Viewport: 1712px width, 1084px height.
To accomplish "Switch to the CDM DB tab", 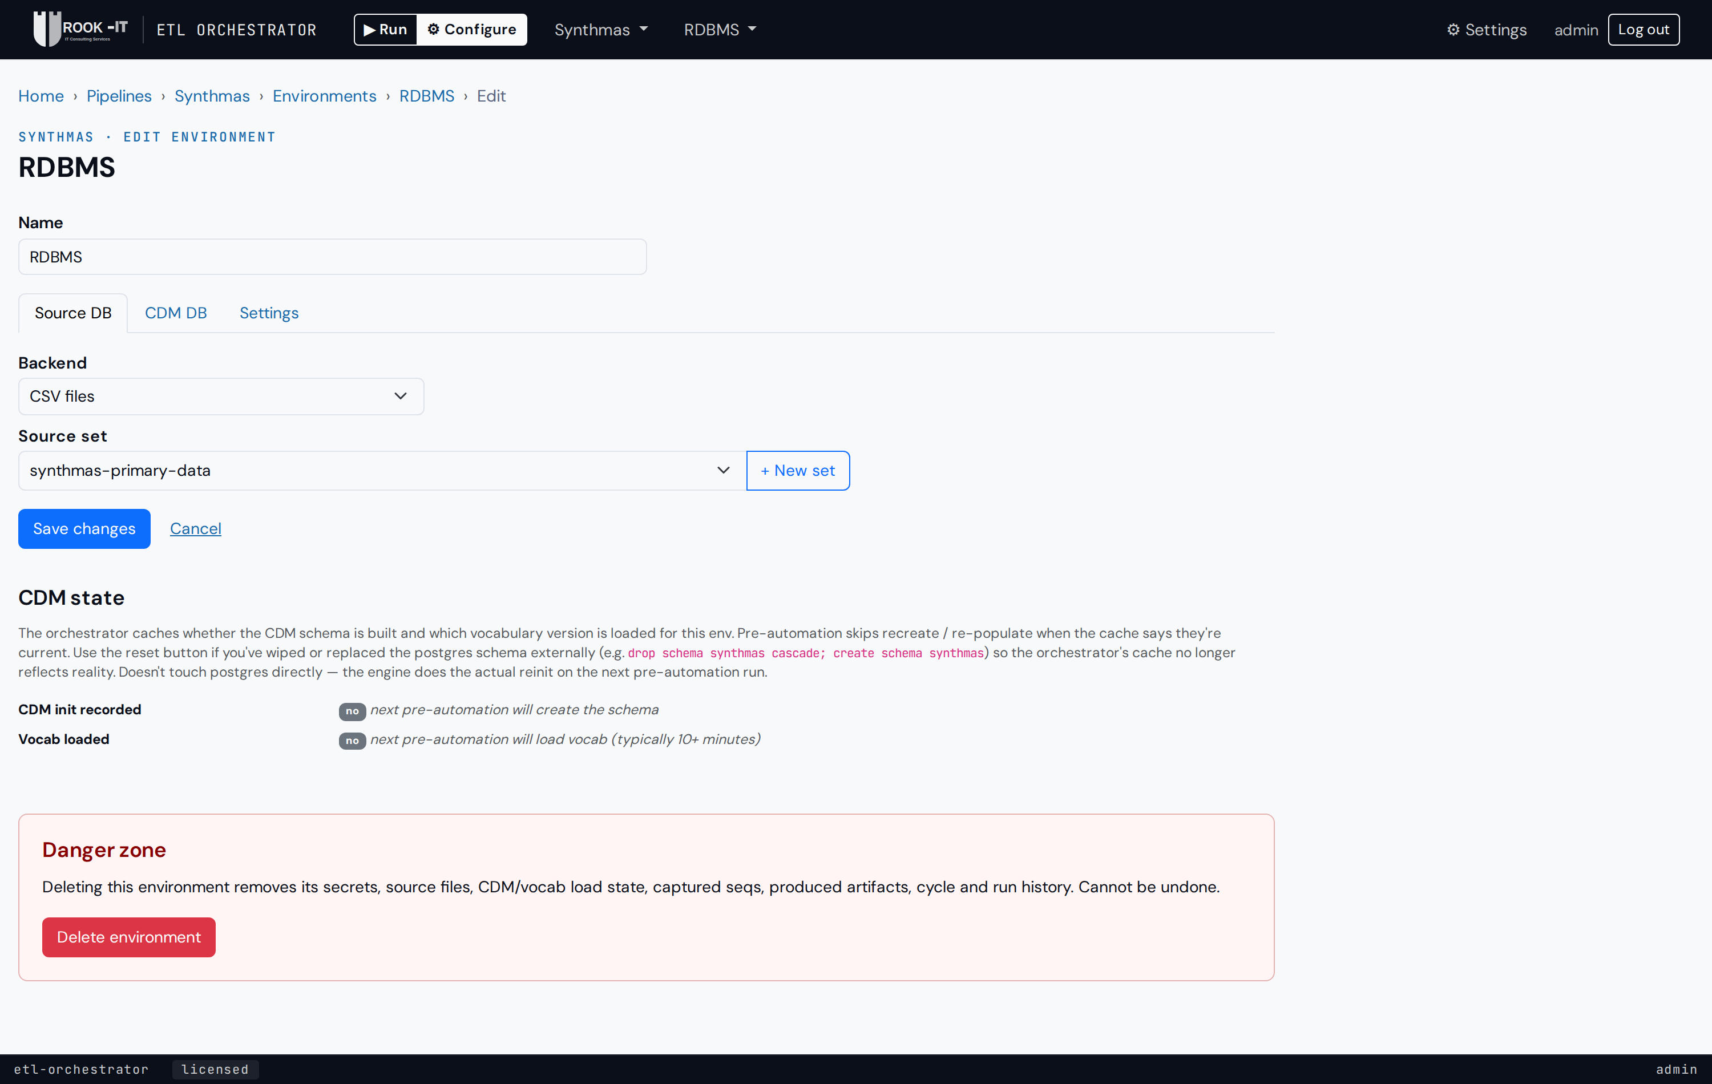I will (x=176, y=313).
